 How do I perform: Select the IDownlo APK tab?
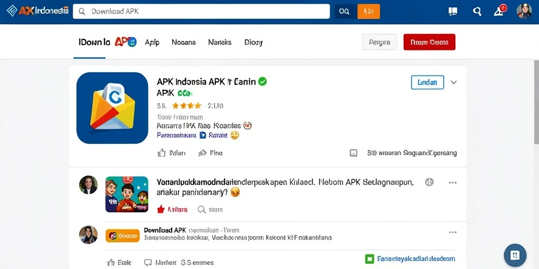107,42
